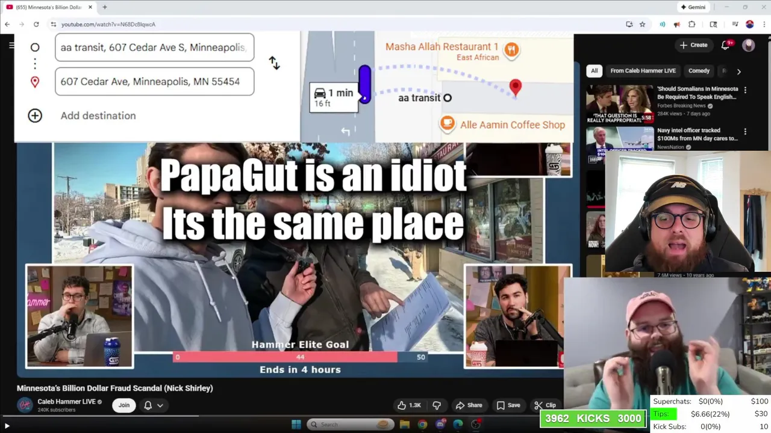The width and height of the screenshot is (771, 433).
Task: Open the Chrome profile avatar
Action: [750, 24]
